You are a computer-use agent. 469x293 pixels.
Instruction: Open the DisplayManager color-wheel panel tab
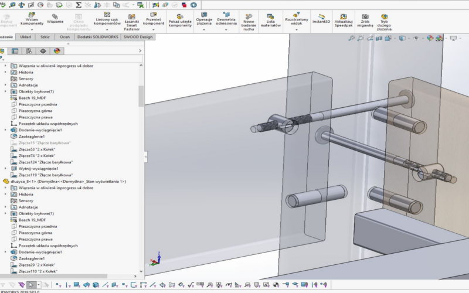[57, 51]
